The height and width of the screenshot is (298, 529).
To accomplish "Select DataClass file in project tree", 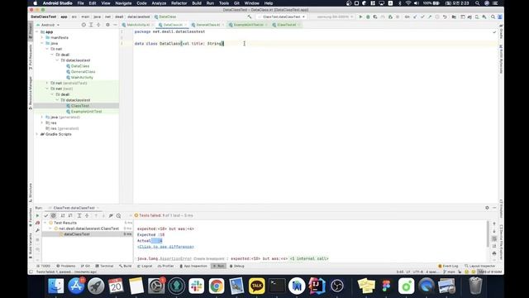I will coord(80,66).
